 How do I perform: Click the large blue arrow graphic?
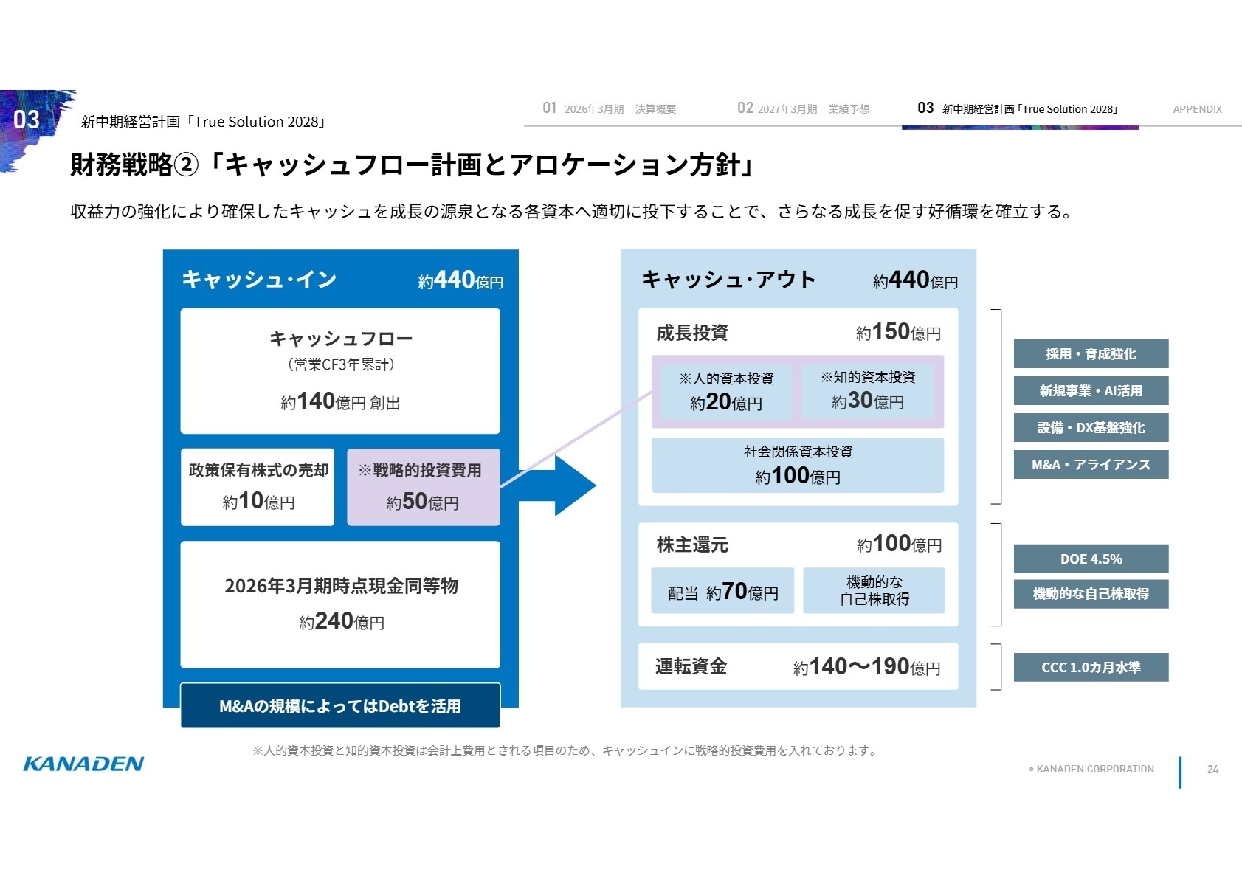click(557, 485)
